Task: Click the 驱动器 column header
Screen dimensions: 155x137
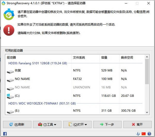Action: pyautogui.click(x=11, y=57)
